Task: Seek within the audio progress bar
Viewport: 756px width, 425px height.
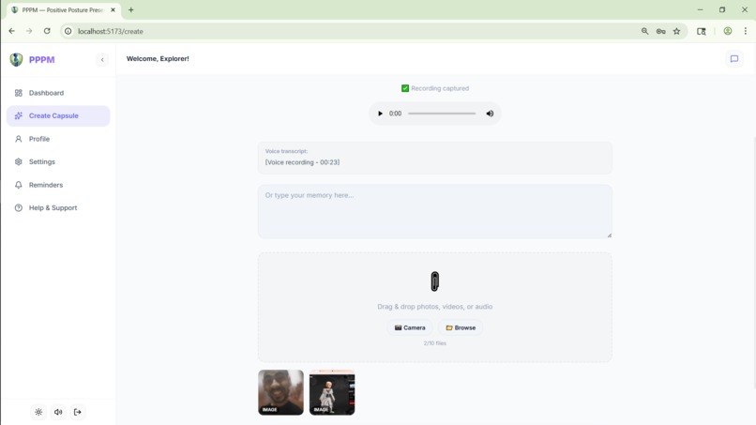Action: point(442,114)
